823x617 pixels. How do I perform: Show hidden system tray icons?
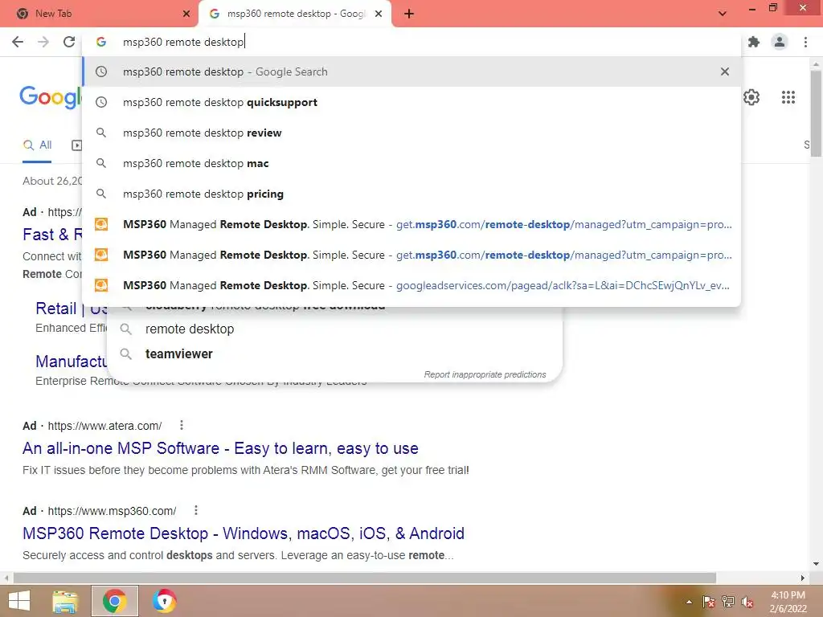click(x=689, y=602)
